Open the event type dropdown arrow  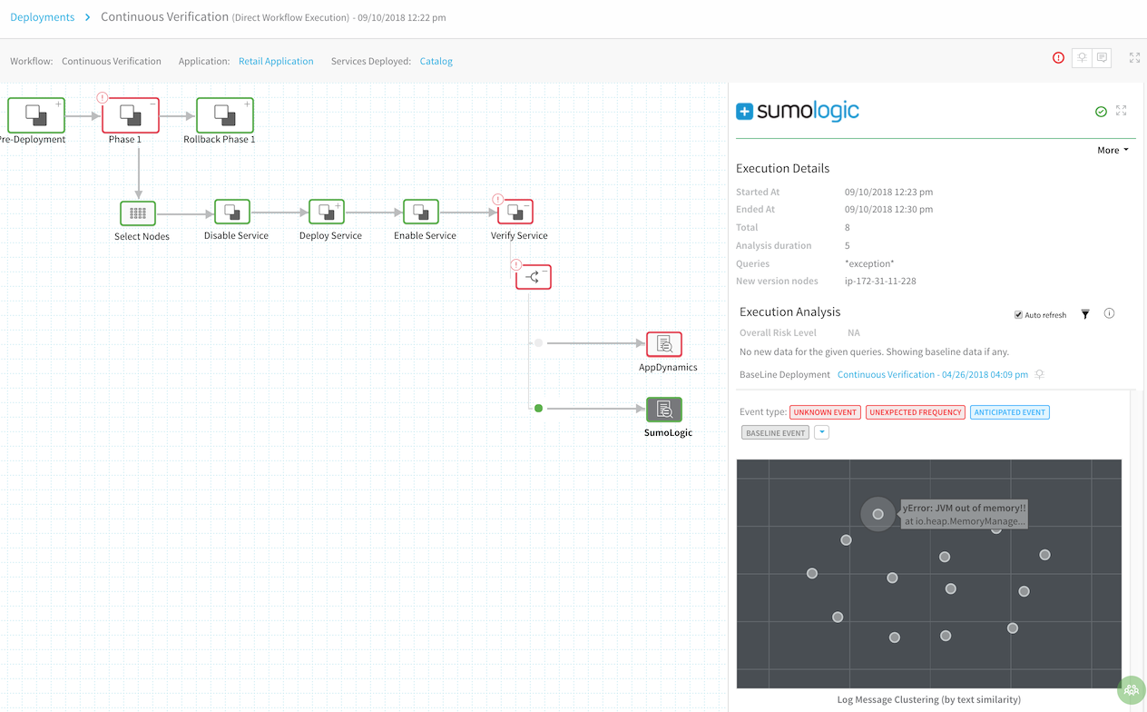(821, 432)
